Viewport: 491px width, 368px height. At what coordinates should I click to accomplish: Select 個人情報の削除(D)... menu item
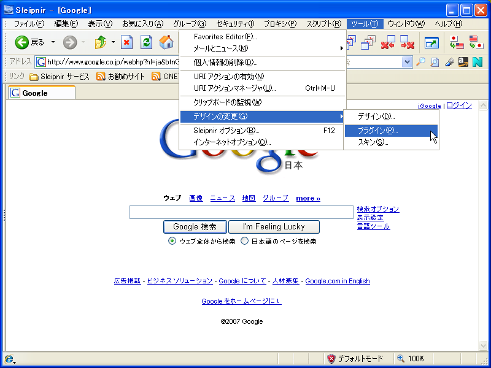[263, 63]
